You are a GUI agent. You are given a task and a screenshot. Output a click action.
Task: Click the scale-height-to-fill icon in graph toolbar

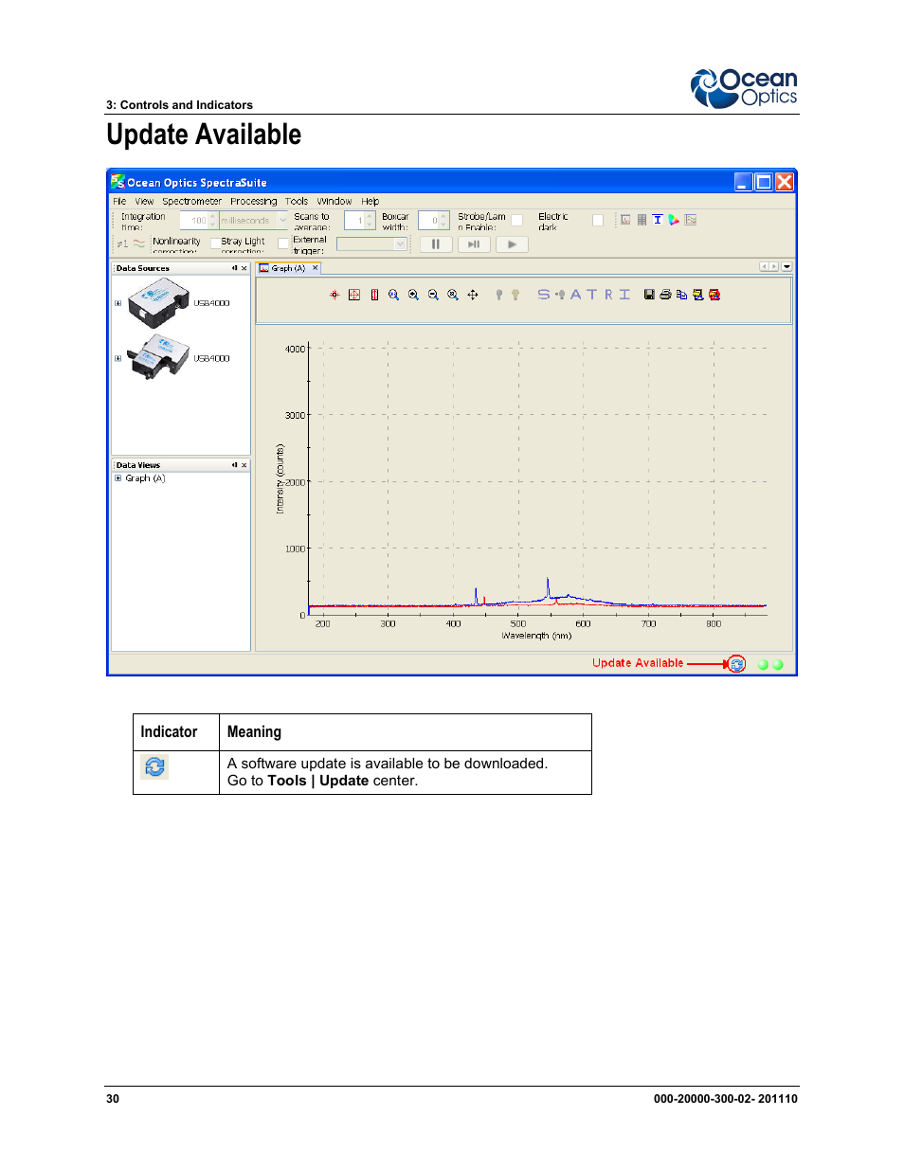[374, 295]
